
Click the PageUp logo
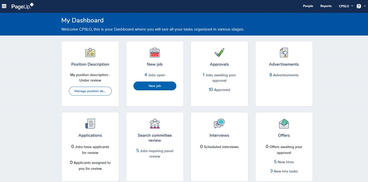pyautogui.click(x=22, y=6)
